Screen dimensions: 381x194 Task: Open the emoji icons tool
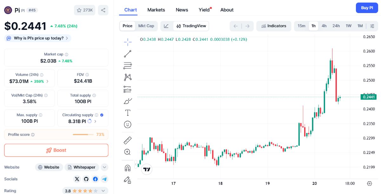click(128, 124)
